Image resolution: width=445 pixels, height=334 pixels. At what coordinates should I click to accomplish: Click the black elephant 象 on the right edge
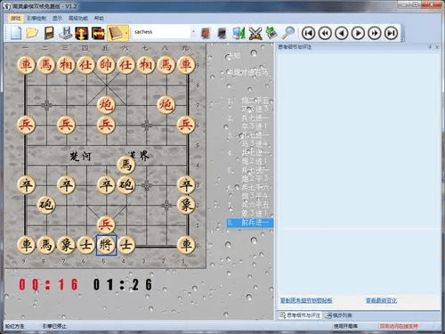[186, 205]
